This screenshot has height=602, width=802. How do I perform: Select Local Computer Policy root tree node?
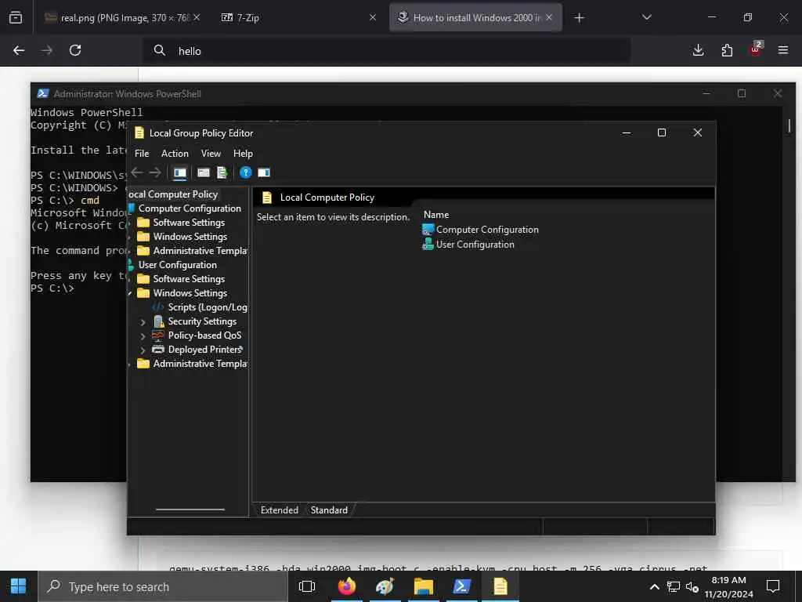pyautogui.click(x=173, y=194)
